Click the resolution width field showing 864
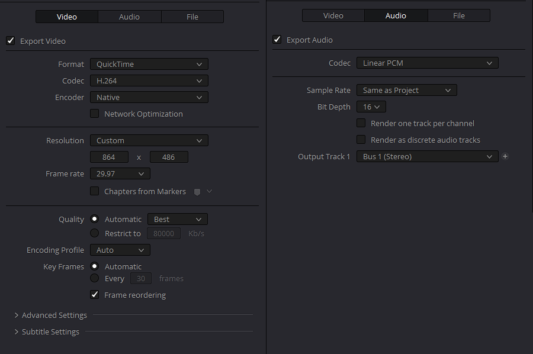The width and height of the screenshot is (533, 354). pyautogui.click(x=109, y=157)
